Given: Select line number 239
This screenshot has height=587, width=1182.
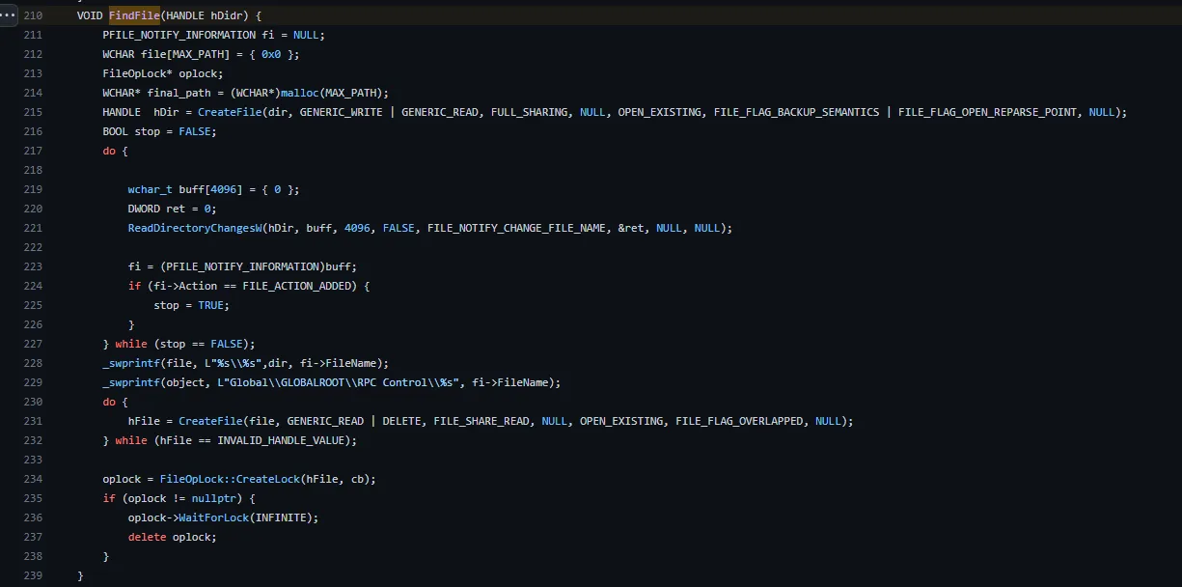Looking at the screenshot, I should [32, 574].
